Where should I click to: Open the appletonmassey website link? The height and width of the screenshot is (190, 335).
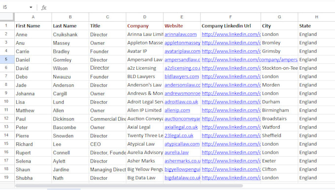pos(182,43)
